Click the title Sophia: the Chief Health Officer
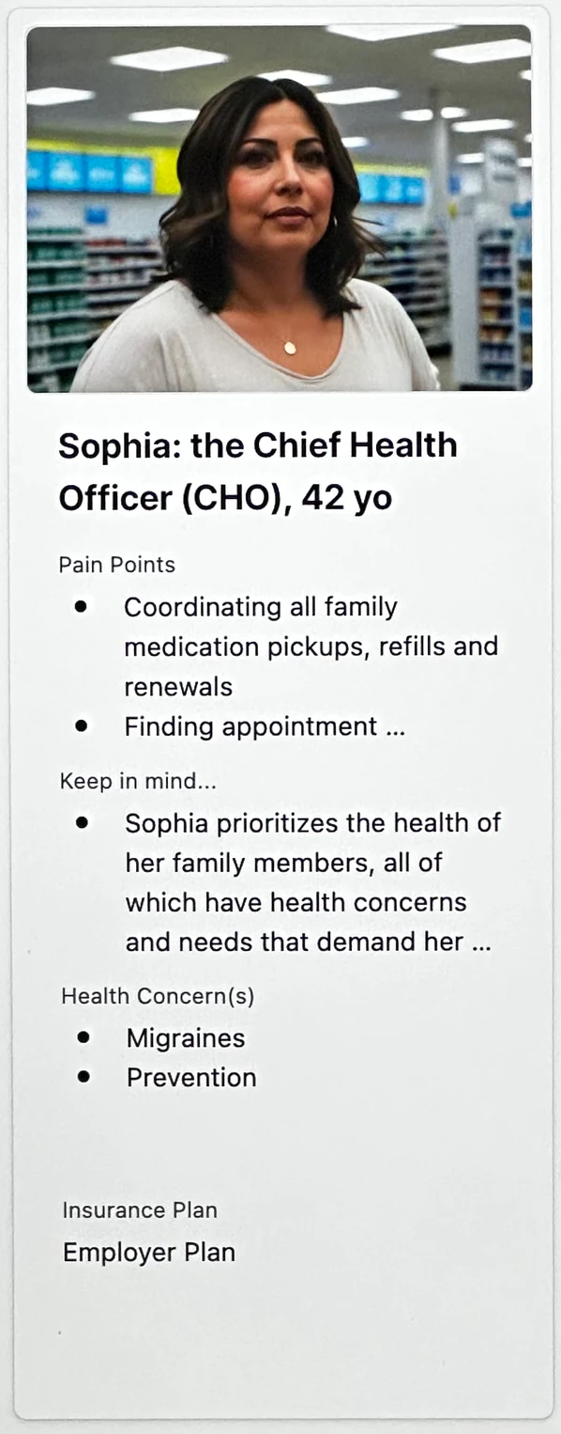The width and height of the screenshot is (561, 1434). [258, 472]
